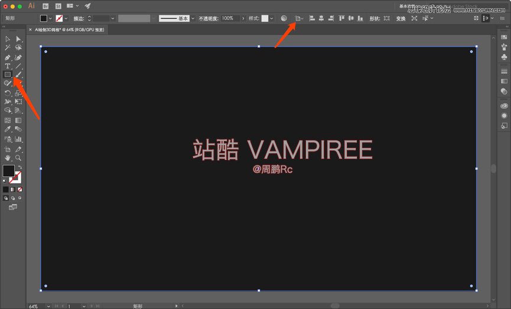Open the stroke weight dropdown
The width and height of the screenshot is (511, 309).
click(113, 18)
